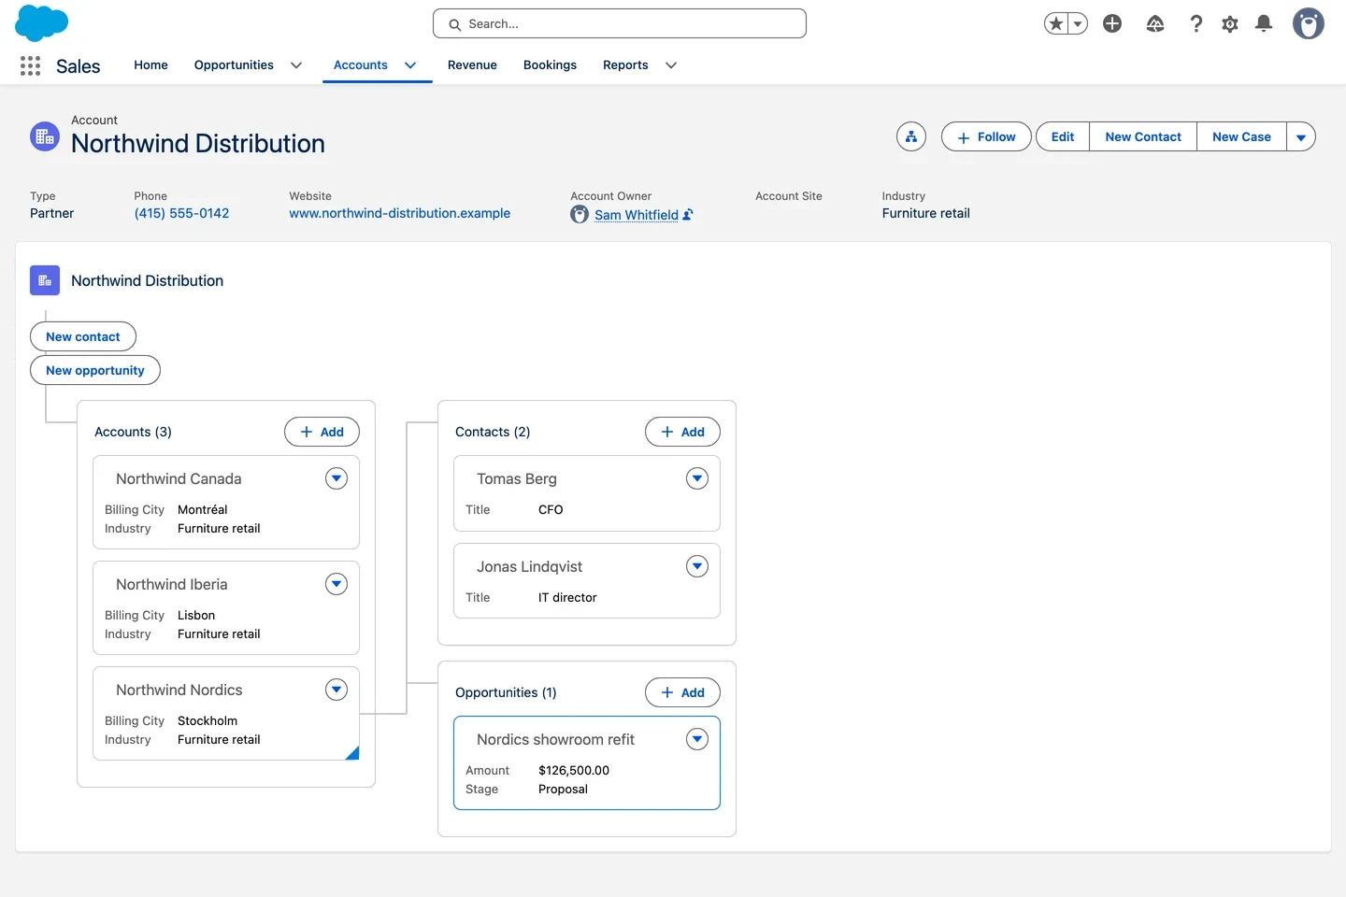Screen dimensions: 1346x897
Task: Expand the Accounts tab dropdown chevron
Action: (x=410, y=65)
